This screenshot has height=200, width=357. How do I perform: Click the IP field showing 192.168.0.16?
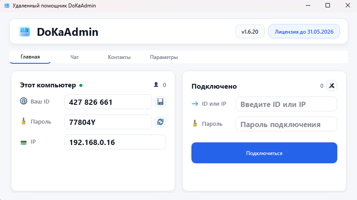[115, 142]
